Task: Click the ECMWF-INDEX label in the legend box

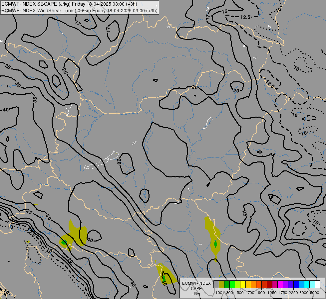Action: click(196, 283)
